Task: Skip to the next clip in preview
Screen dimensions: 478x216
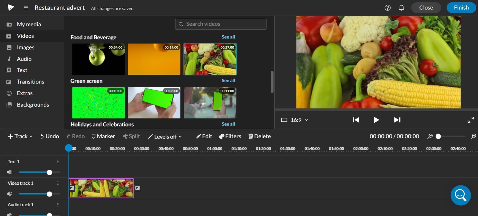Action: coord(397,120)
